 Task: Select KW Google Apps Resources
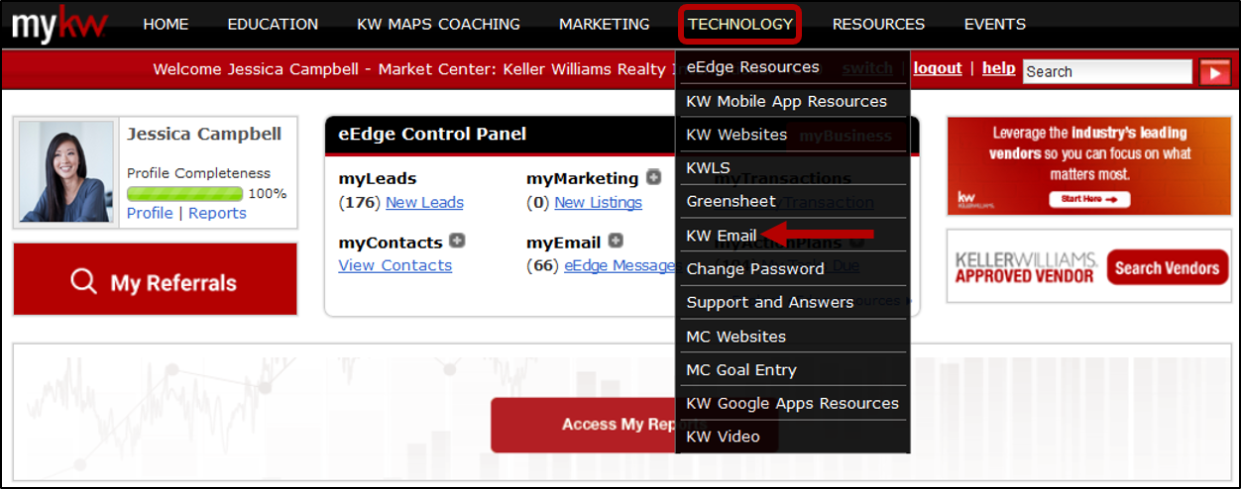pyautogui.click(x=792, y=404)
